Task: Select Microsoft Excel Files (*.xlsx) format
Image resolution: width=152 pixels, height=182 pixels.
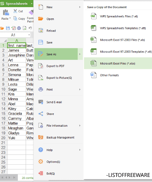Action: [118, 63]
